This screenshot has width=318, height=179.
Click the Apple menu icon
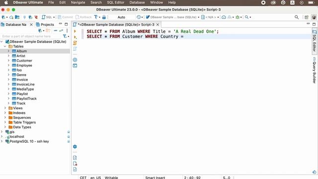click(6, 2)
